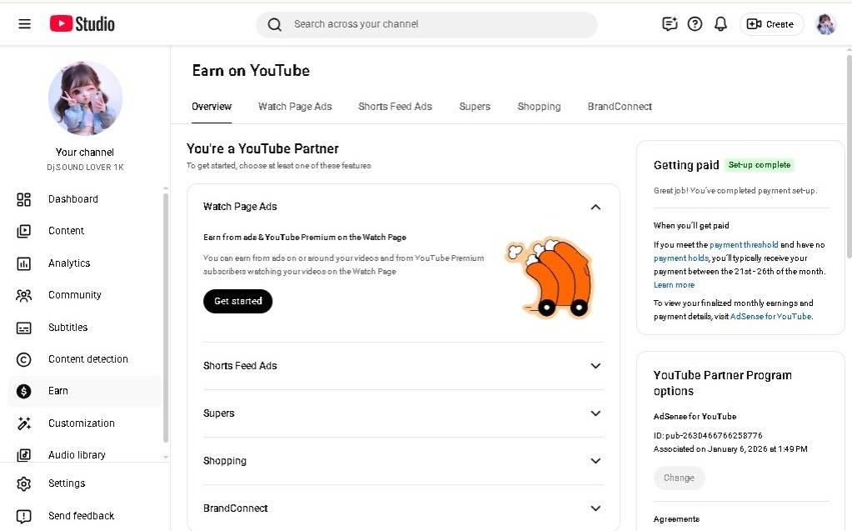The height and width of the screenshot is (531, 852).
Task: Open the help question mark icon
Action: 695,24
